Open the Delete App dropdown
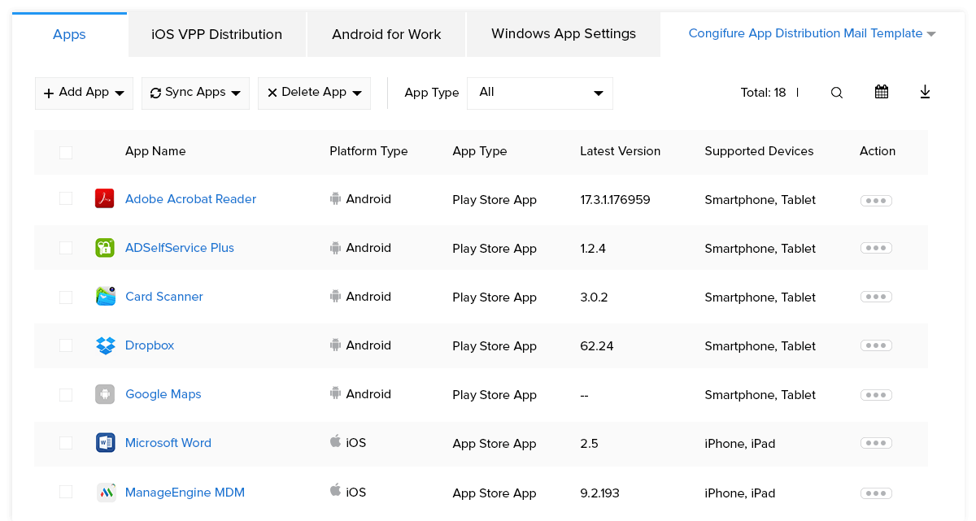The width and height of the screenshot is (976, 521). 314,93
